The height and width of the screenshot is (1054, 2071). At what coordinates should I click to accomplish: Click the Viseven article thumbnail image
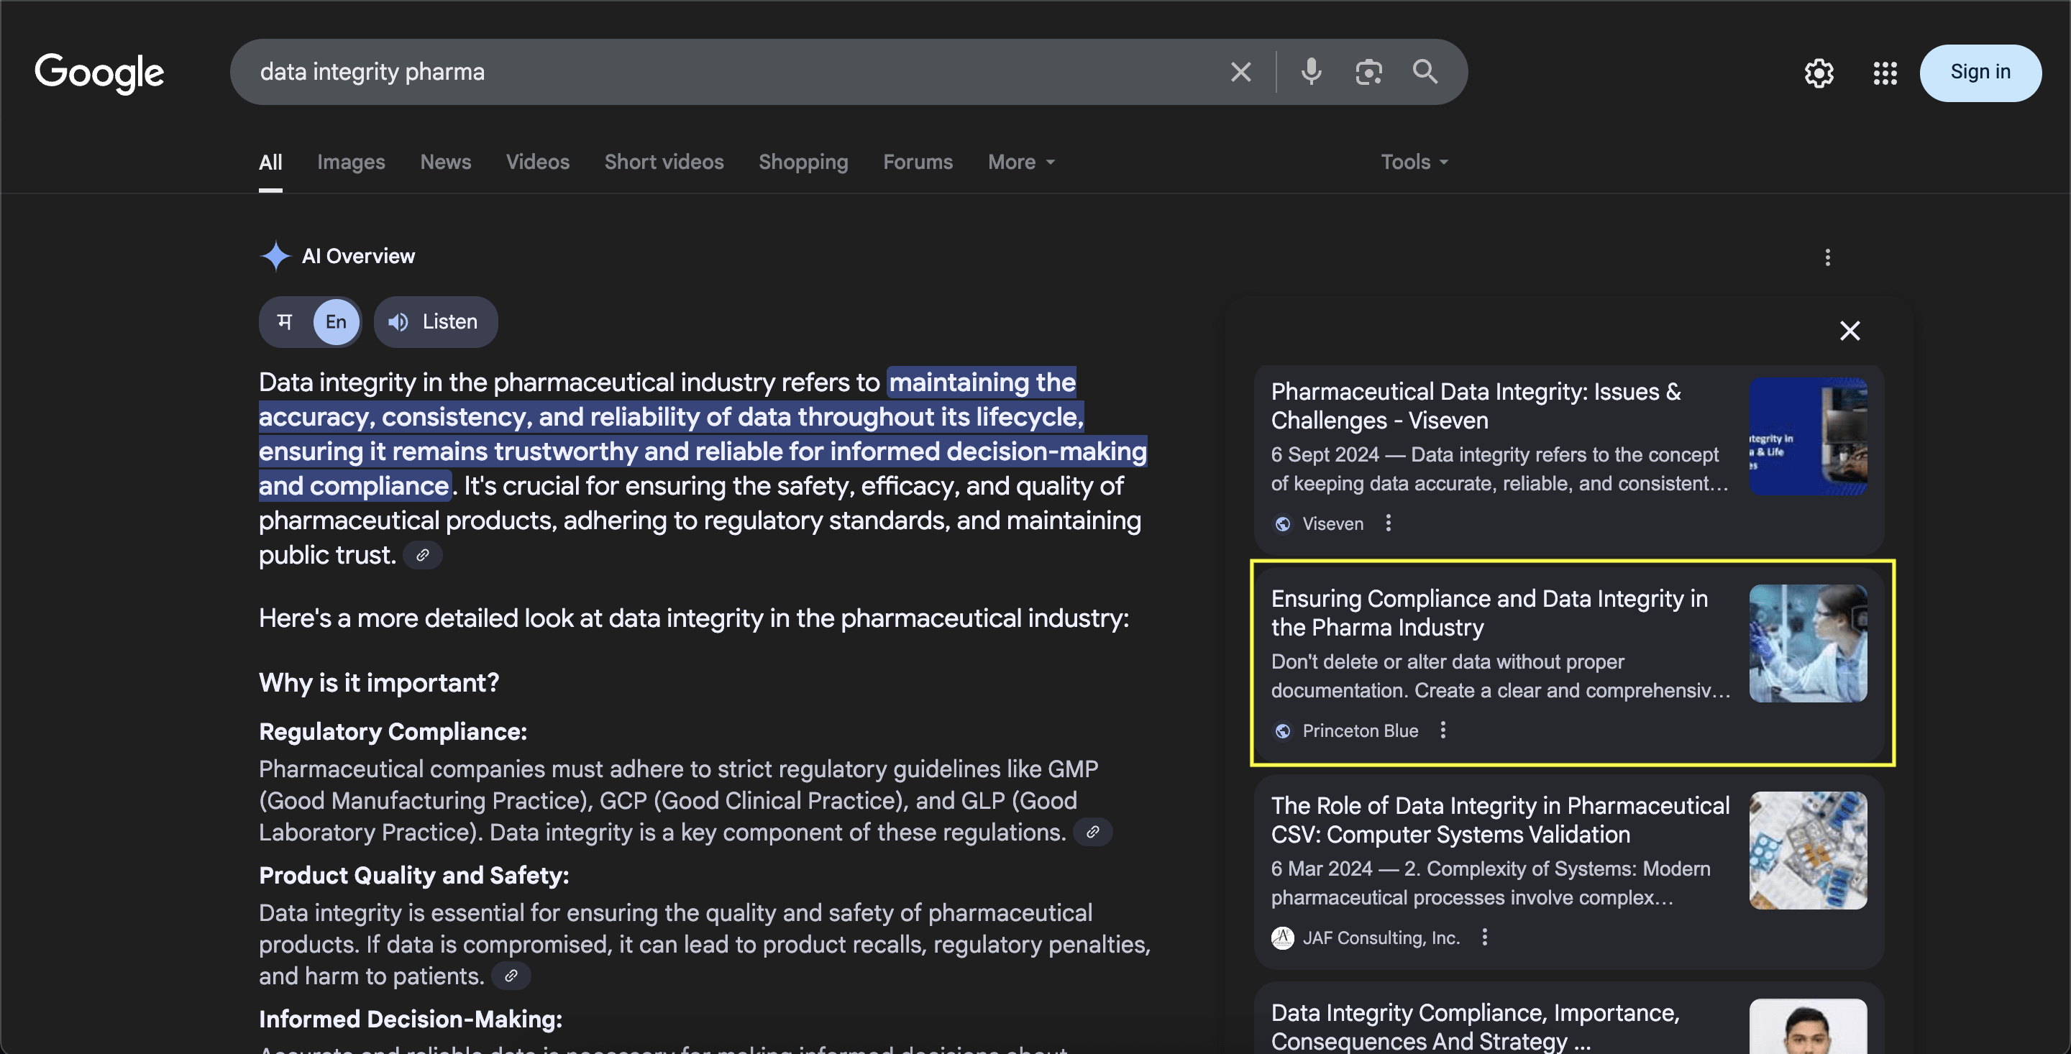point(1807,436)
